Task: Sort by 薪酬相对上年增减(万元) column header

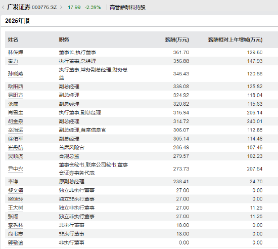Action: tap(235, 39)
